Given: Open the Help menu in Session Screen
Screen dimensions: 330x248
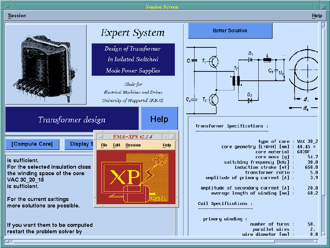Looking at the screenshot, I should pyautogui.click(x=317, y=16).
